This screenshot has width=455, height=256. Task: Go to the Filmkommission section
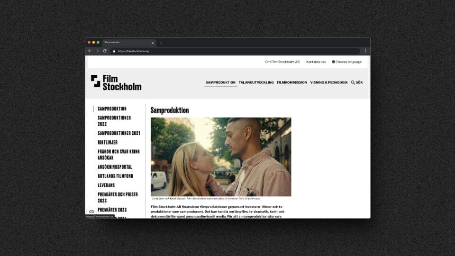292,82
